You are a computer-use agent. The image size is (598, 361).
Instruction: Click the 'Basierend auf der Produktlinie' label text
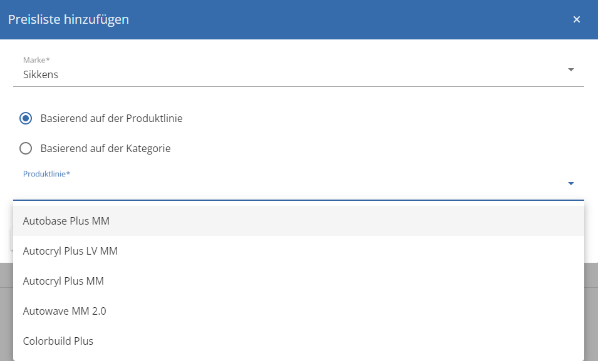(111, 118)
